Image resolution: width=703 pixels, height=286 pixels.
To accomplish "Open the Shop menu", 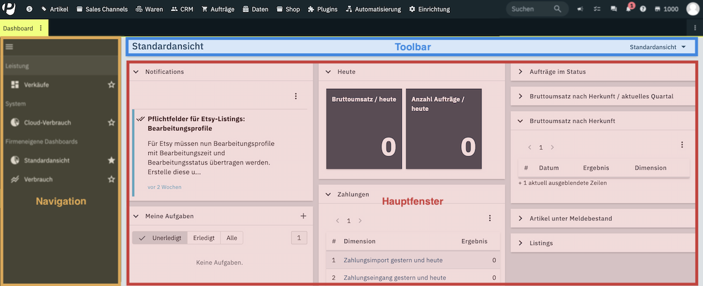I will pyautogui.click(x=288, y=9).
